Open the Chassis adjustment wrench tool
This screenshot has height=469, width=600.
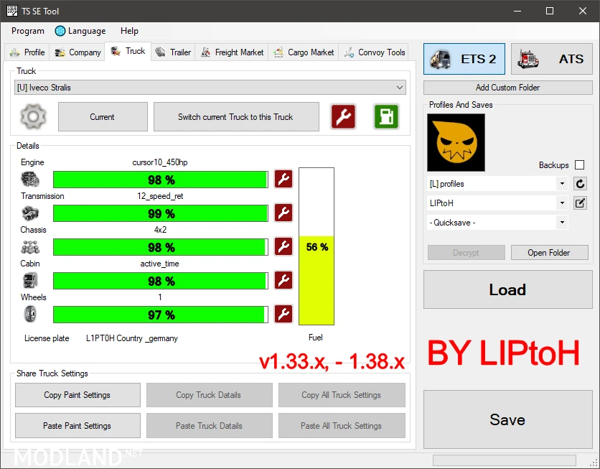(283, 246)
